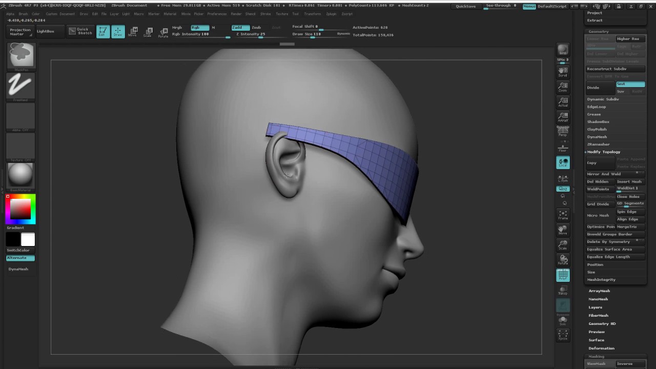Click the right-shelf Rotate view icon
The width and height of the screenshot is (656, 369).
tap(563, 260)
